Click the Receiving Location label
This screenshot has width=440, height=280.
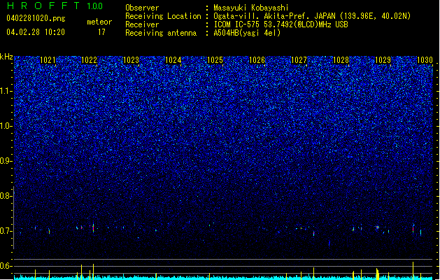[163, 16]
